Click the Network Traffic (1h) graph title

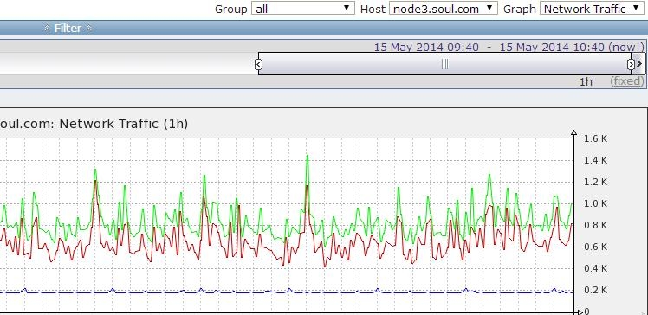124,124
